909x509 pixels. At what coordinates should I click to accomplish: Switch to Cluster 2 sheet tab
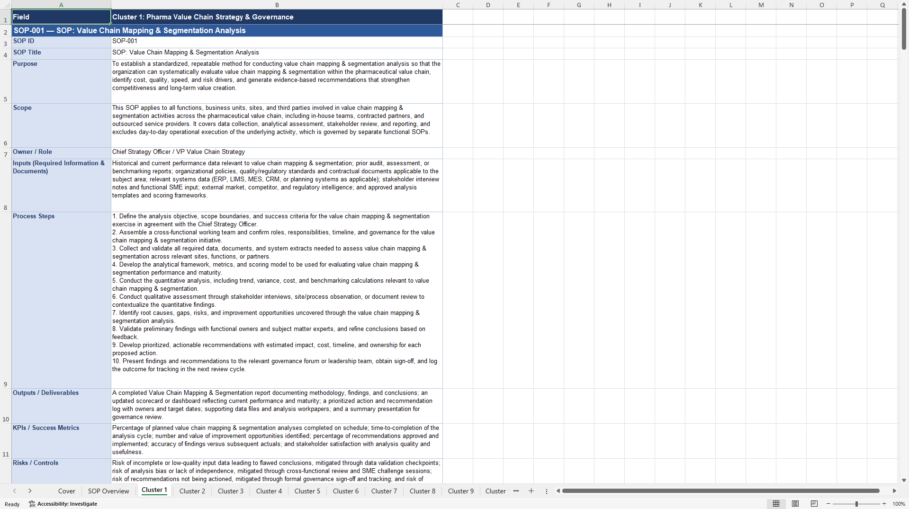click(192, 491)
